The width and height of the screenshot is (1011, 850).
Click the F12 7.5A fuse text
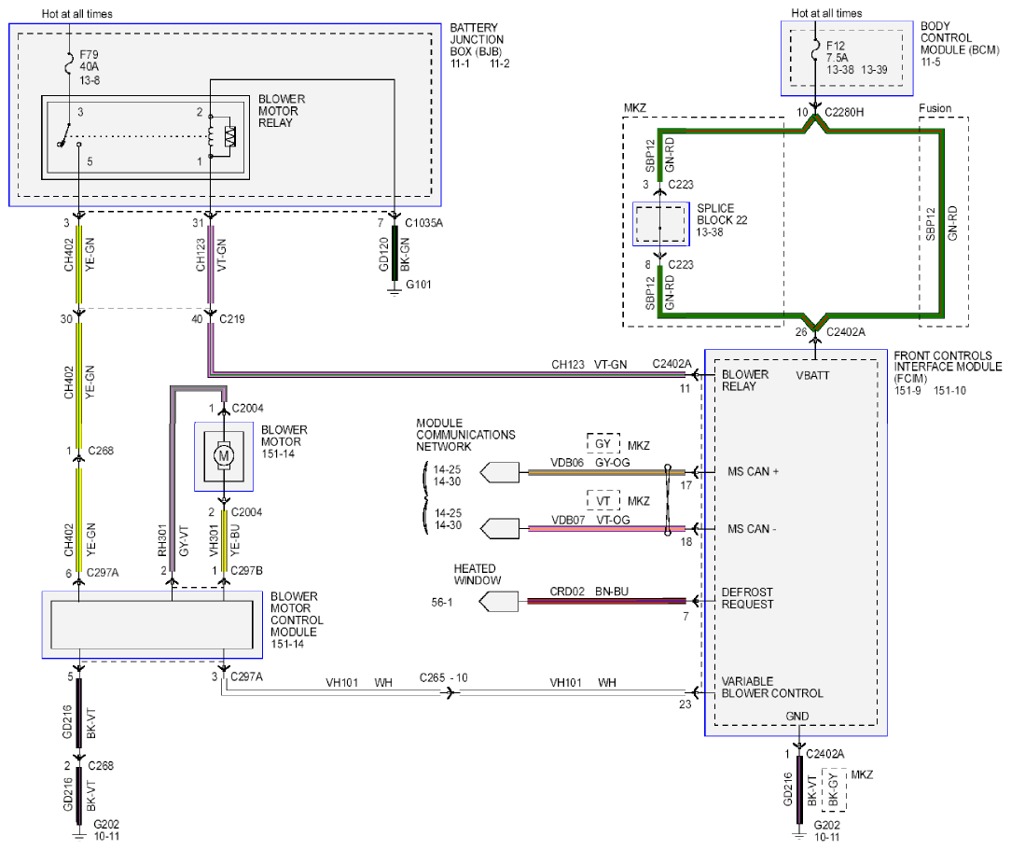837,51
